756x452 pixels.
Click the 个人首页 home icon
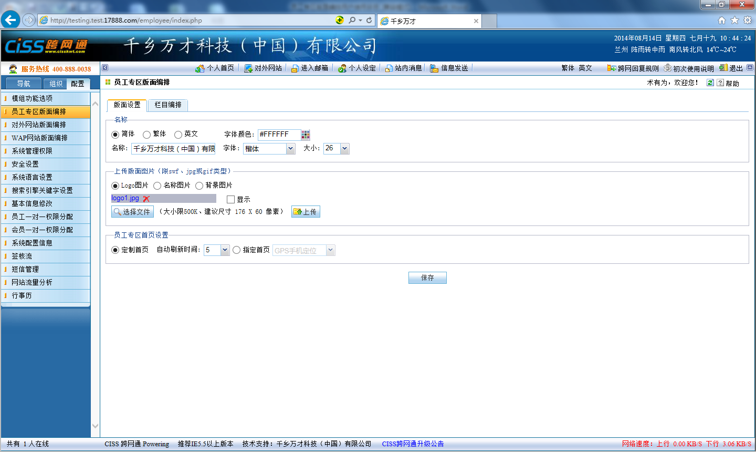200,68
